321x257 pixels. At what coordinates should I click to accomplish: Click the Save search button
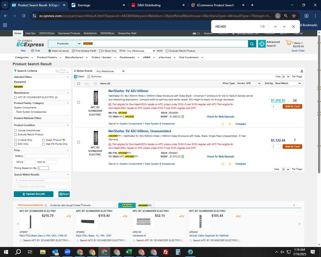coord(64,194)
